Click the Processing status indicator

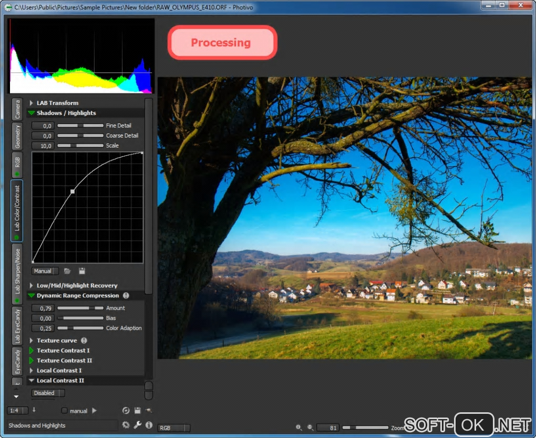[x=222, y=43]
